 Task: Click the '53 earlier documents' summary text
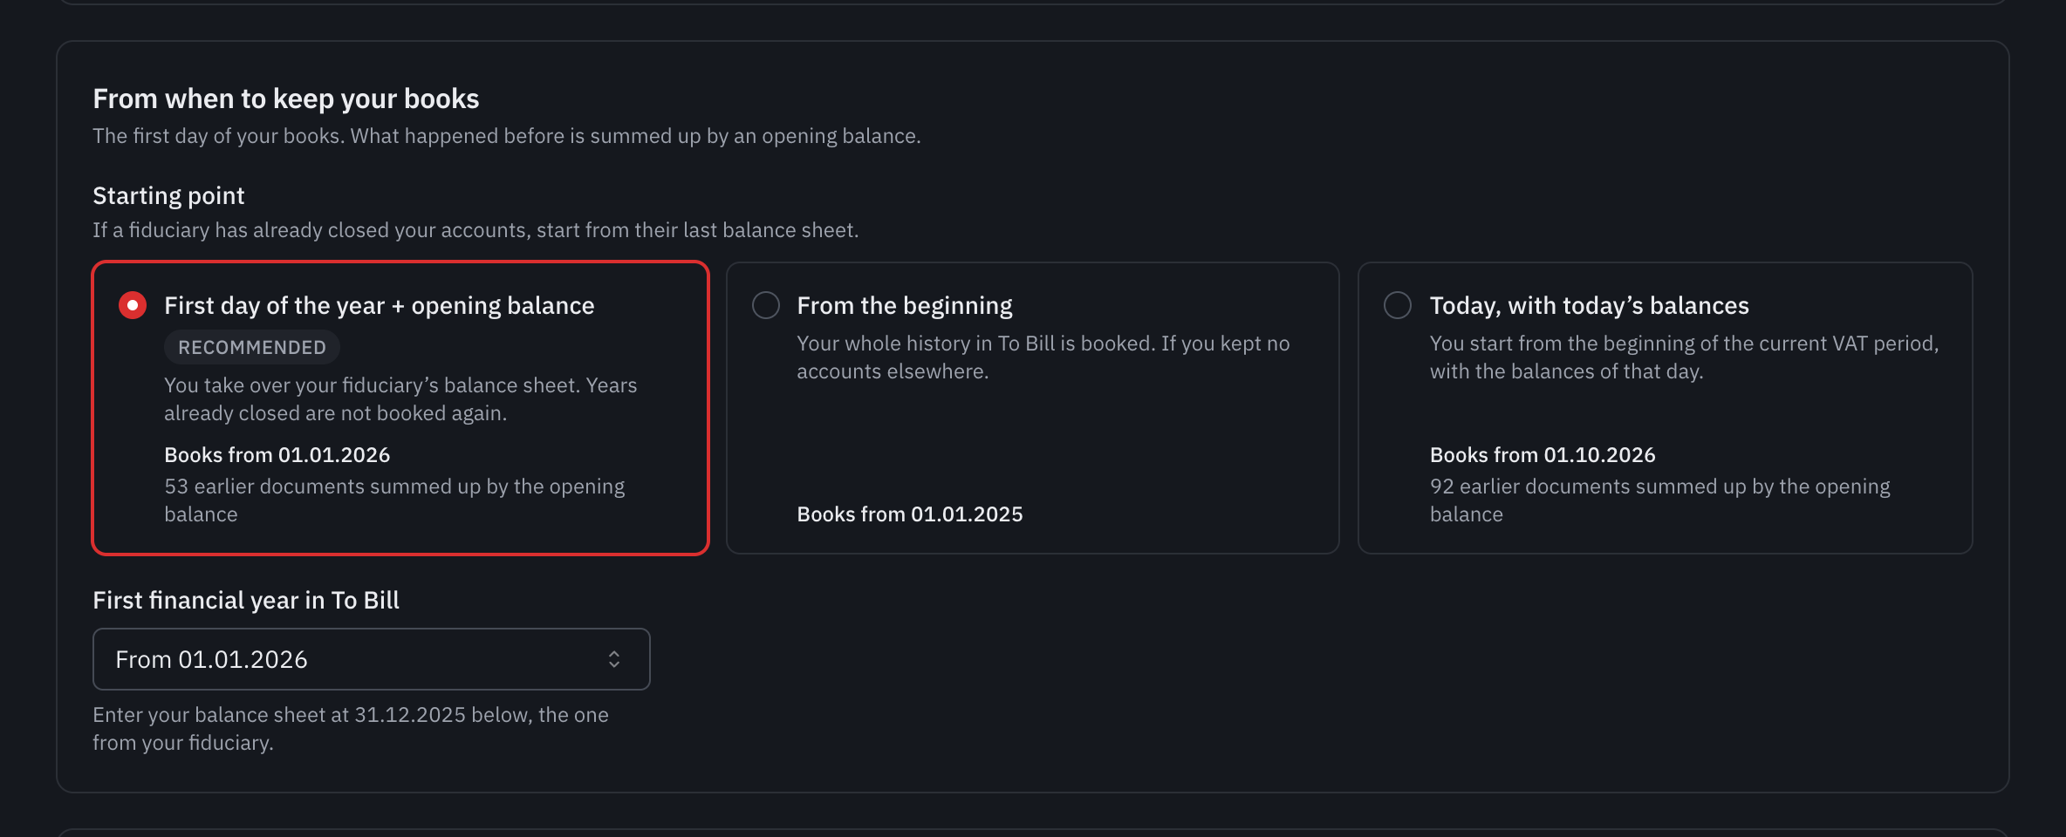point(394,500)
